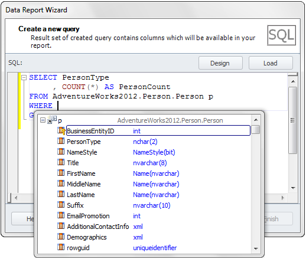Viewport: 306px width, 259px height.
Task: Click the SQL editor vertical scroll down arrow
Action: coord(293,188)
